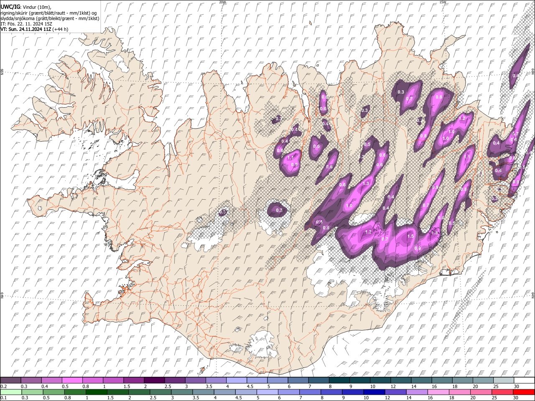Select the top-row swatch between 0.2 and 0.3
The image size is (535, 401).
pyautogui.click(x=10, y=380)
